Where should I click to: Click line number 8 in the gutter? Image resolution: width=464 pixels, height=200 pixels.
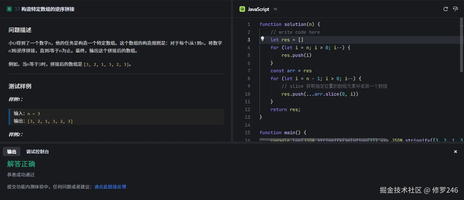coord(249,78)
